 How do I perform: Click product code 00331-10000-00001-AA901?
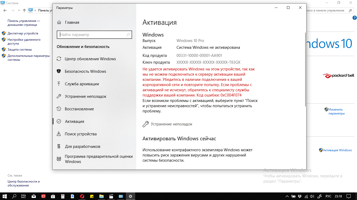(x=199, y=56)
